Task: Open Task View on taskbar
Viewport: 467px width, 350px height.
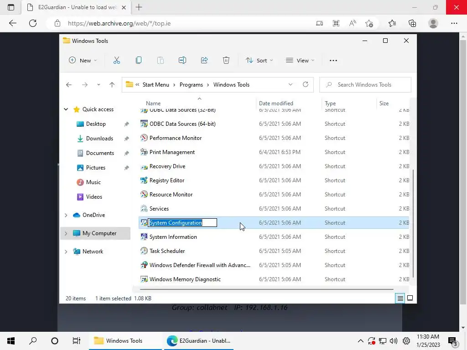Action: [77, 341]
